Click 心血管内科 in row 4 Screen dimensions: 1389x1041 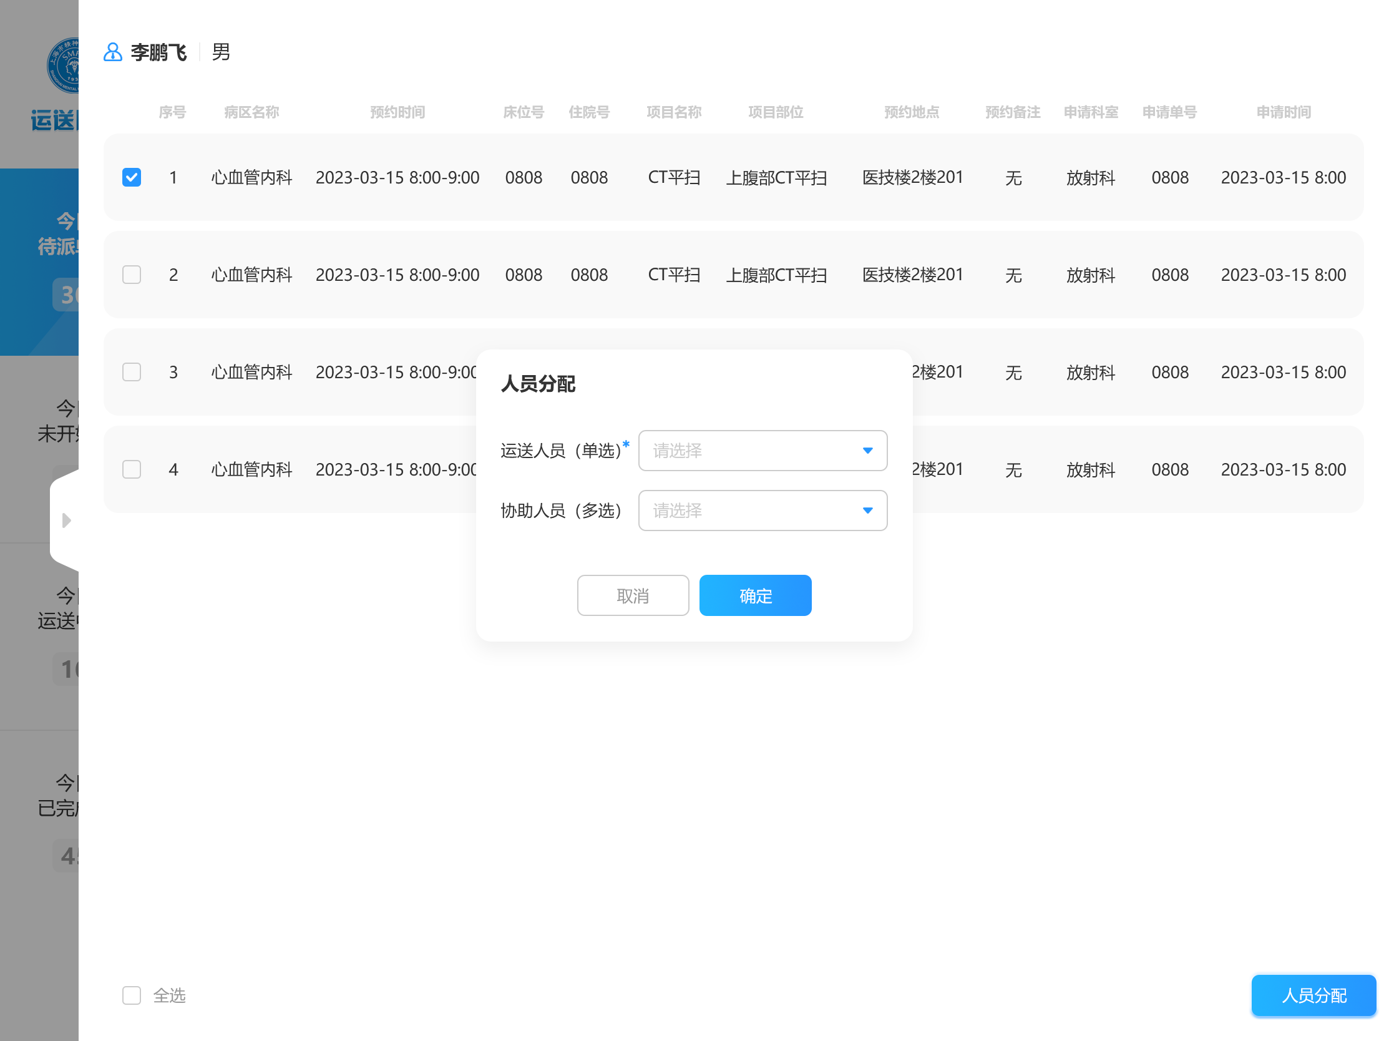click(x=251, y=470)
